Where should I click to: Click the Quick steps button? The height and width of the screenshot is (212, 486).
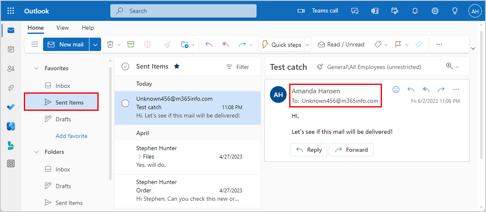pos(281,44)
